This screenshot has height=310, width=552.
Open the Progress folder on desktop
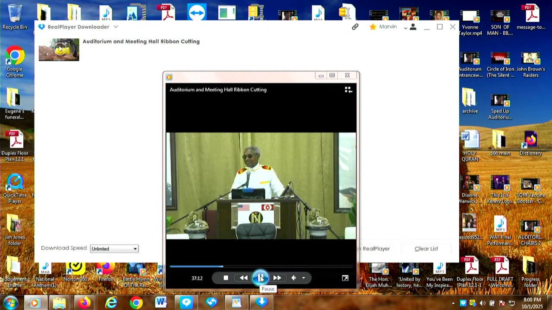pyautogui.click(x=530, y=273)
